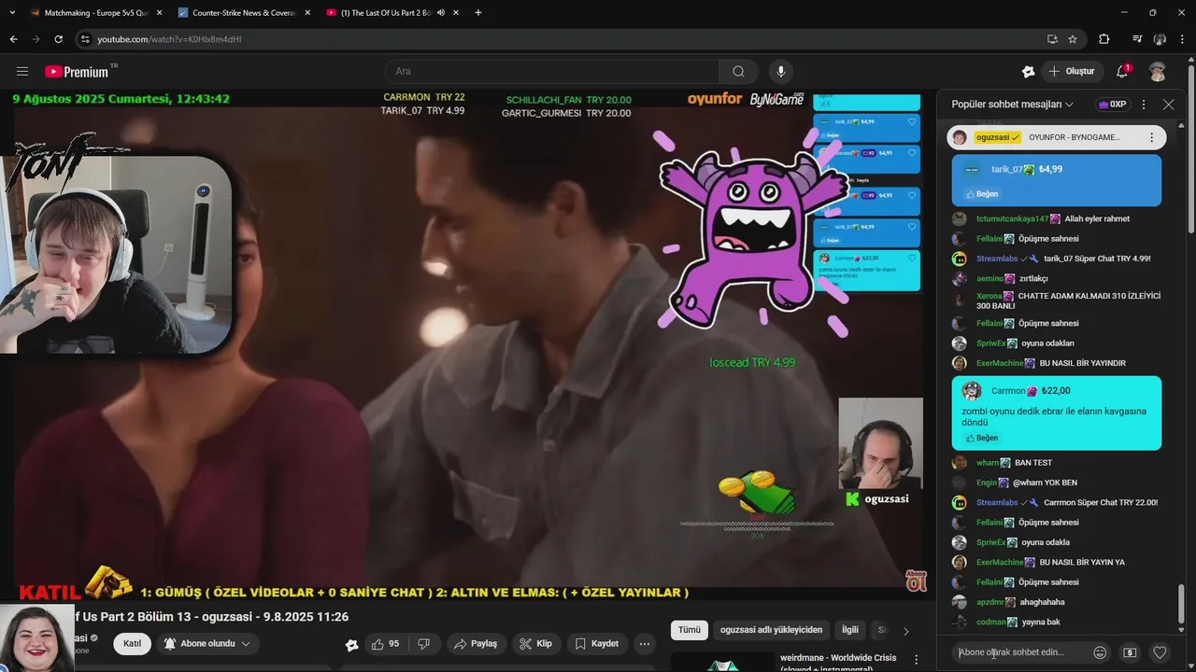Click Beğen on Carrmon ₺22,00 Super Chat
Image resolution: width=1196 pixels, height=672 pixels.
click(982, 438)
